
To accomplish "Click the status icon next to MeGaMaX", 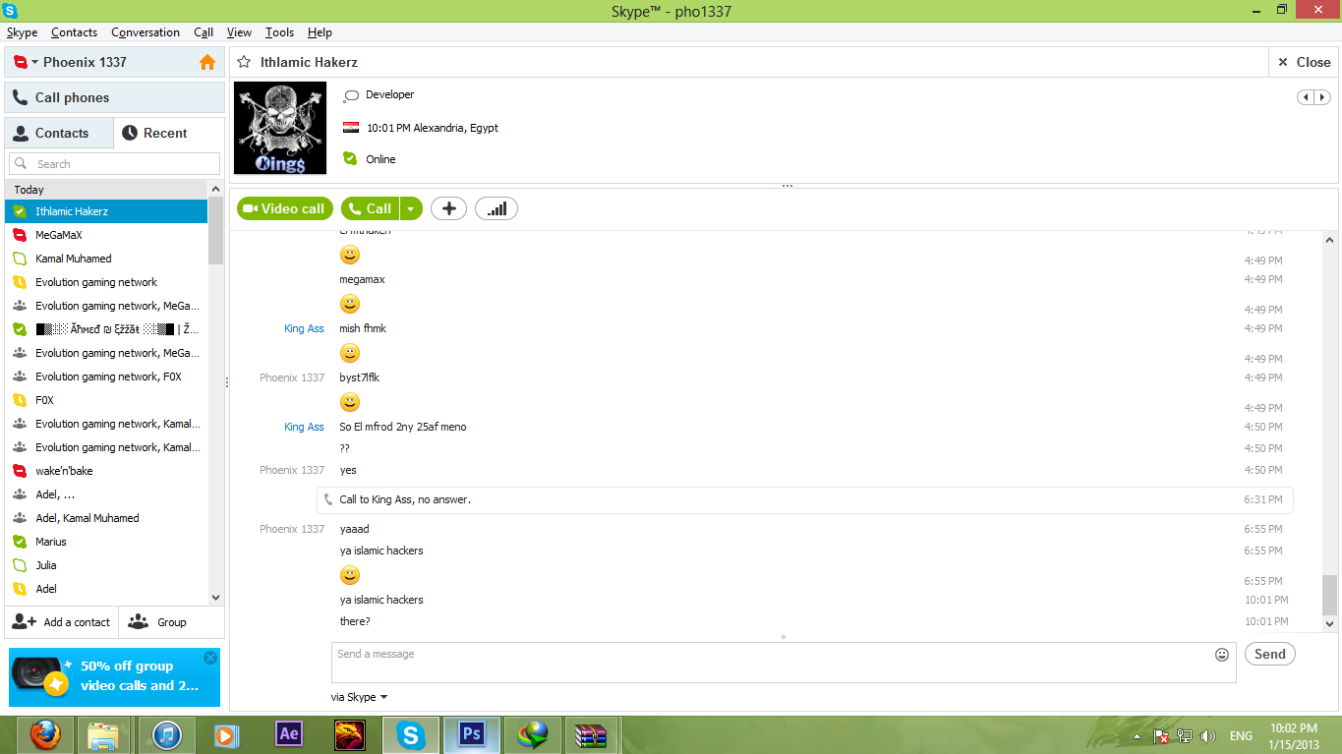I will pos(19,235).
